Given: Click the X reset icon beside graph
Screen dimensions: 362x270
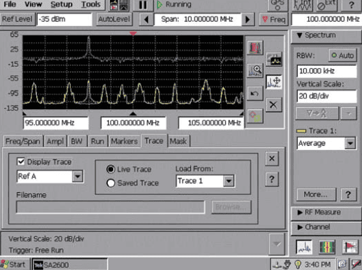Looking at the screenshot, I should coord(273,105).
